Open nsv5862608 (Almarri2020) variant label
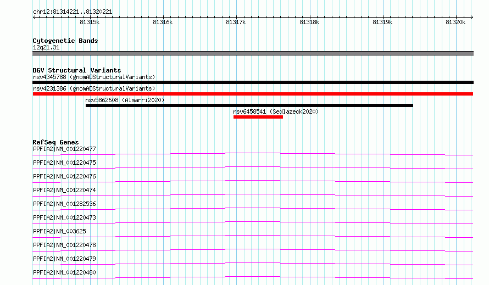Screen dimensions: 489x285 (125, 100)
